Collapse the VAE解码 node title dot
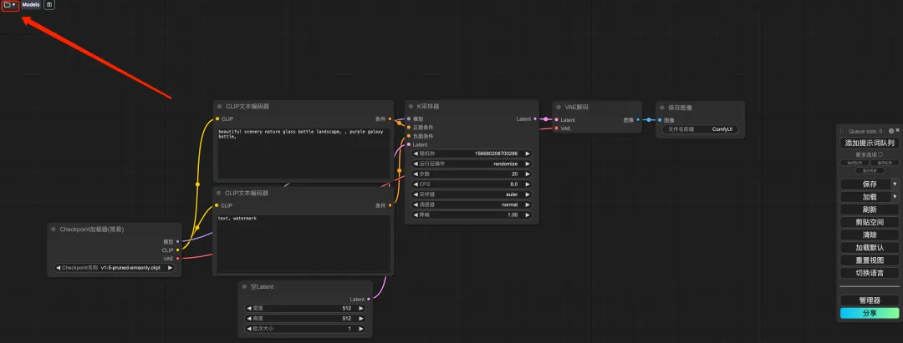The width and height of the screenshot is (903, 343). 559,107
